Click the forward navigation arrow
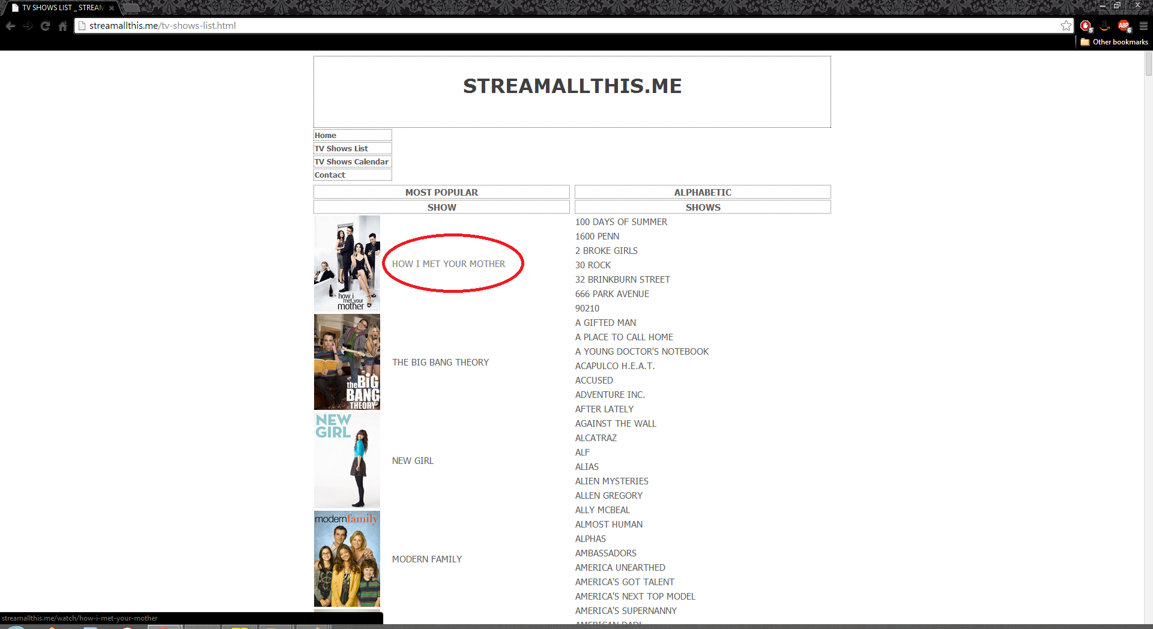The height and width of the screenshot is (629, 1153). (28, 26)
